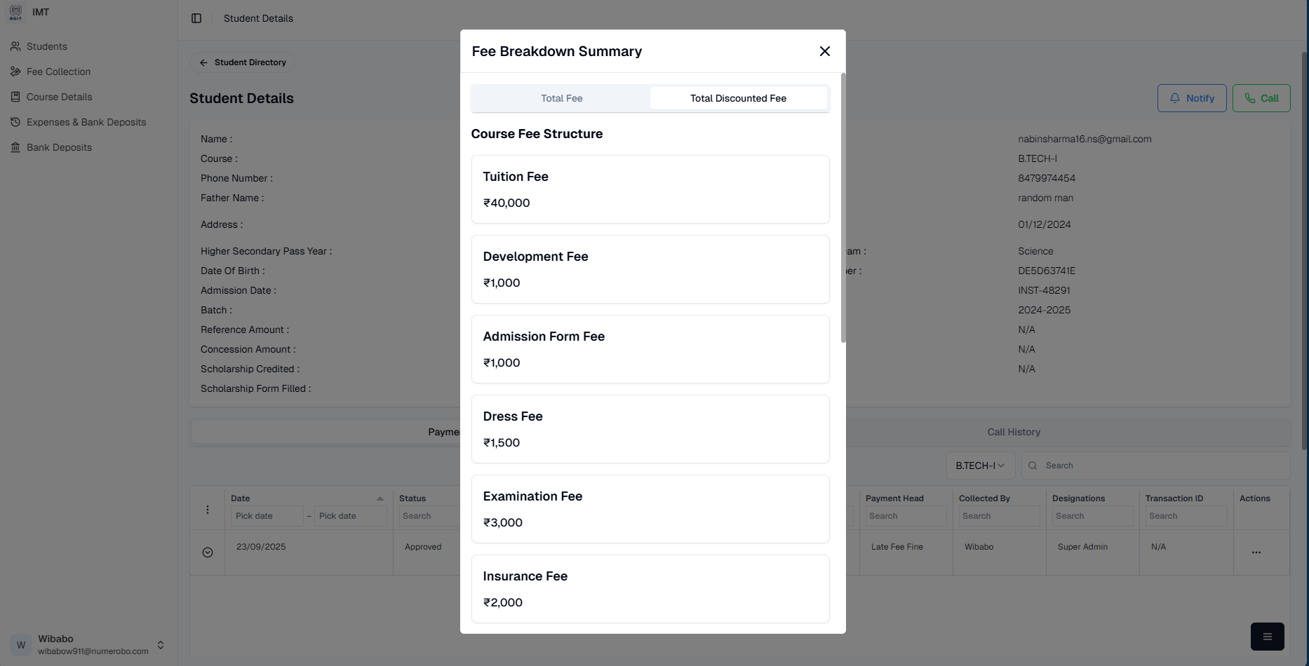Click the green Call button

click(1261, 98)
